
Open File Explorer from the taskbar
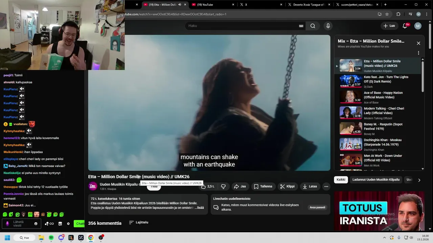coord(41,238)
